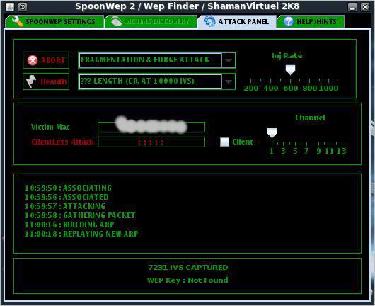Screen dimensions: 375x306
Task: Click the '11:00:18 : REPLAYING NEW ARP' log line
Action: pos(81,234)
